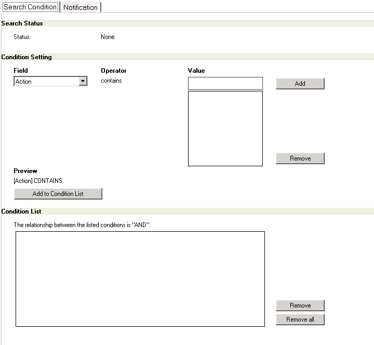Click the values list box under Value input
The width and height of the screenshot is (374, 345).
[225, 128]
